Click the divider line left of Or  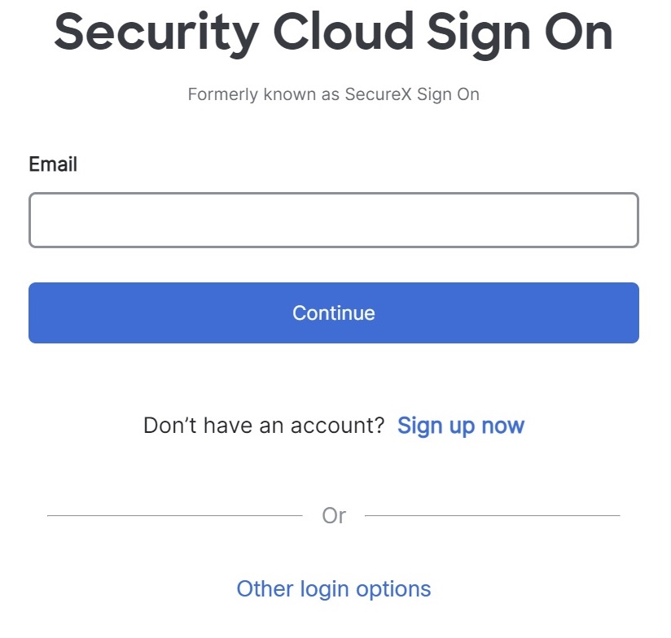174,515
